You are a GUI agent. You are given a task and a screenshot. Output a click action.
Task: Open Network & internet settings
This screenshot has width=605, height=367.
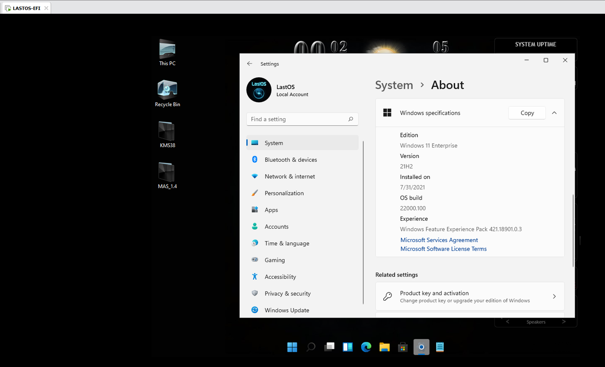[x=302, y=176]
